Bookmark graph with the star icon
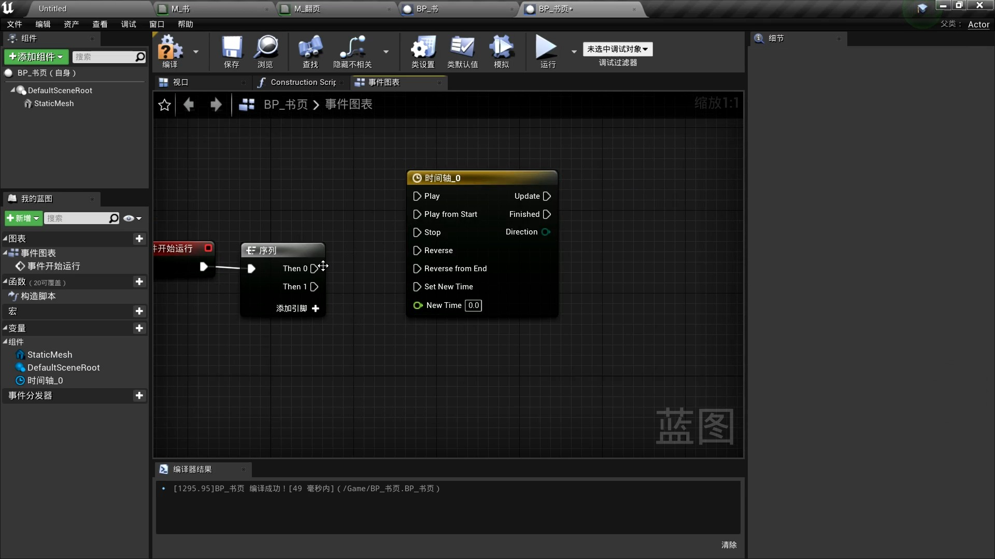Viewport: 995px width, 559px height. [164, 105]
